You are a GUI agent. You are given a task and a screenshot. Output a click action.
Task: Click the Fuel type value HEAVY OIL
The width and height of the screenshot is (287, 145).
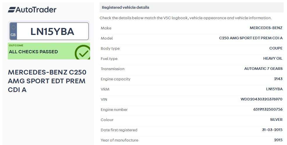[x=272, y=59]
